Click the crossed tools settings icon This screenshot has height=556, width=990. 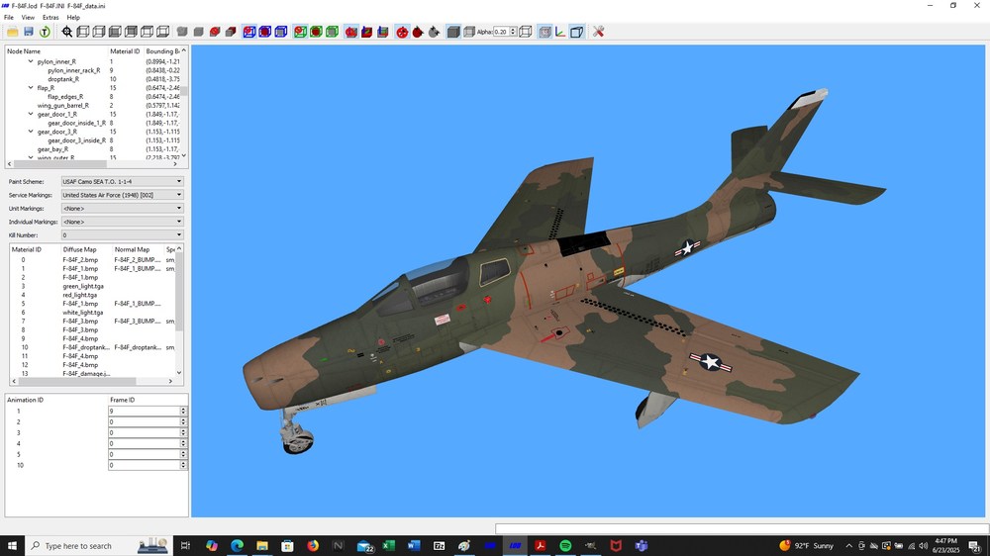point(599,32)
